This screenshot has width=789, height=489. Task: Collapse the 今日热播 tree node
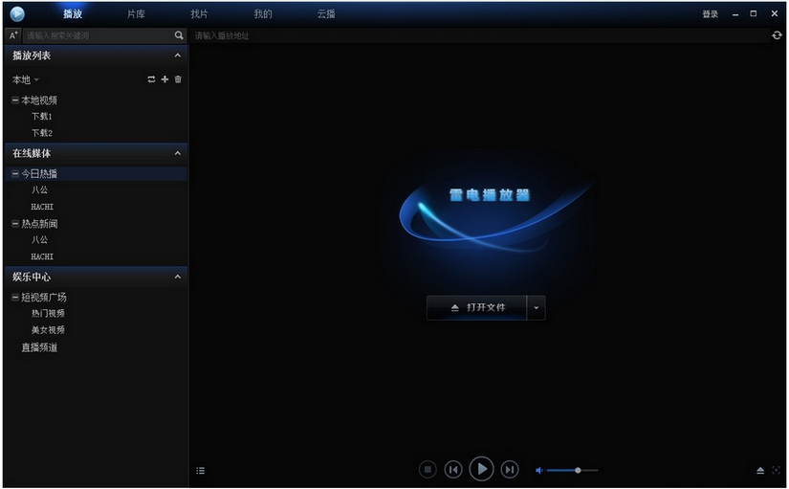coord(15,174)
